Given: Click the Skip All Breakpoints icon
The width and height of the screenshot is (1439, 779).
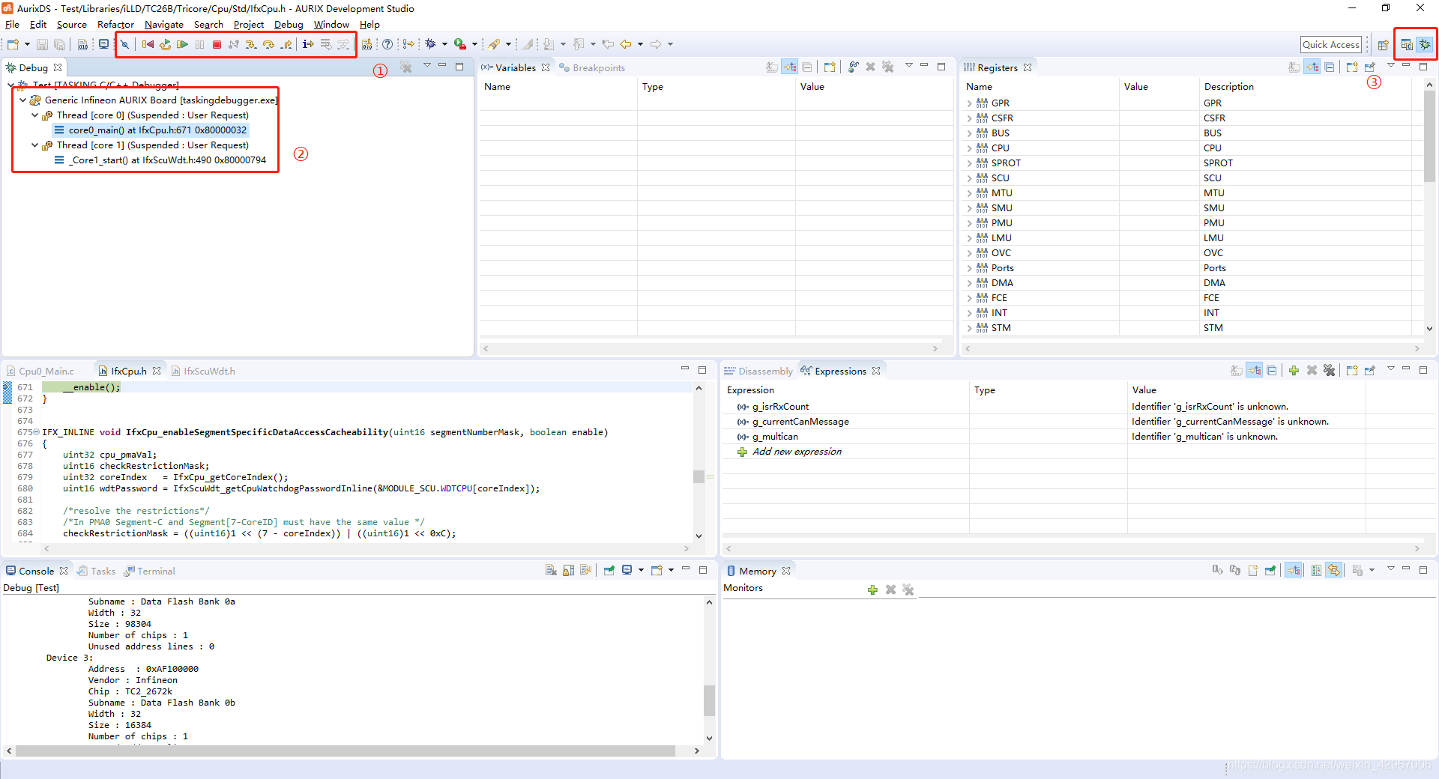Looking at the screenshot, I should point(124,45).
